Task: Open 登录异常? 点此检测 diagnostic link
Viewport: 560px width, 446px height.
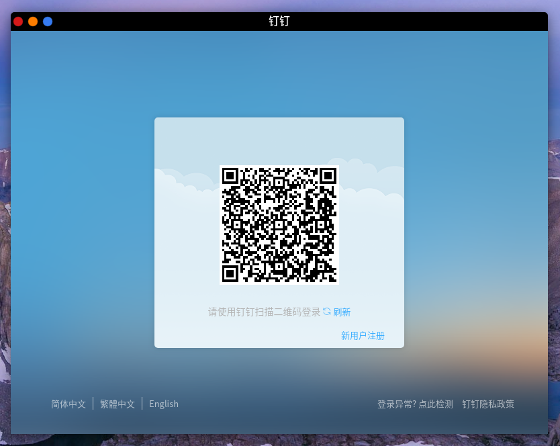Action: tap(415, 404)
